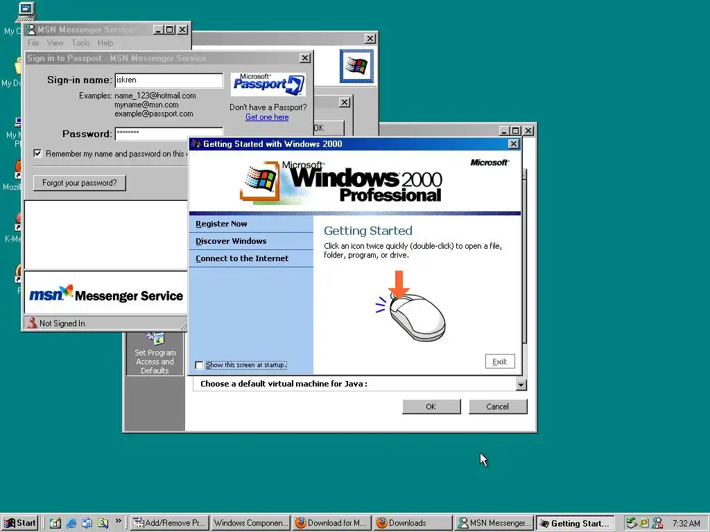The height and width of the screenshot is (532, 710).
Task: Click the Show Desktop quick launch icon
Action: (55, 523)
